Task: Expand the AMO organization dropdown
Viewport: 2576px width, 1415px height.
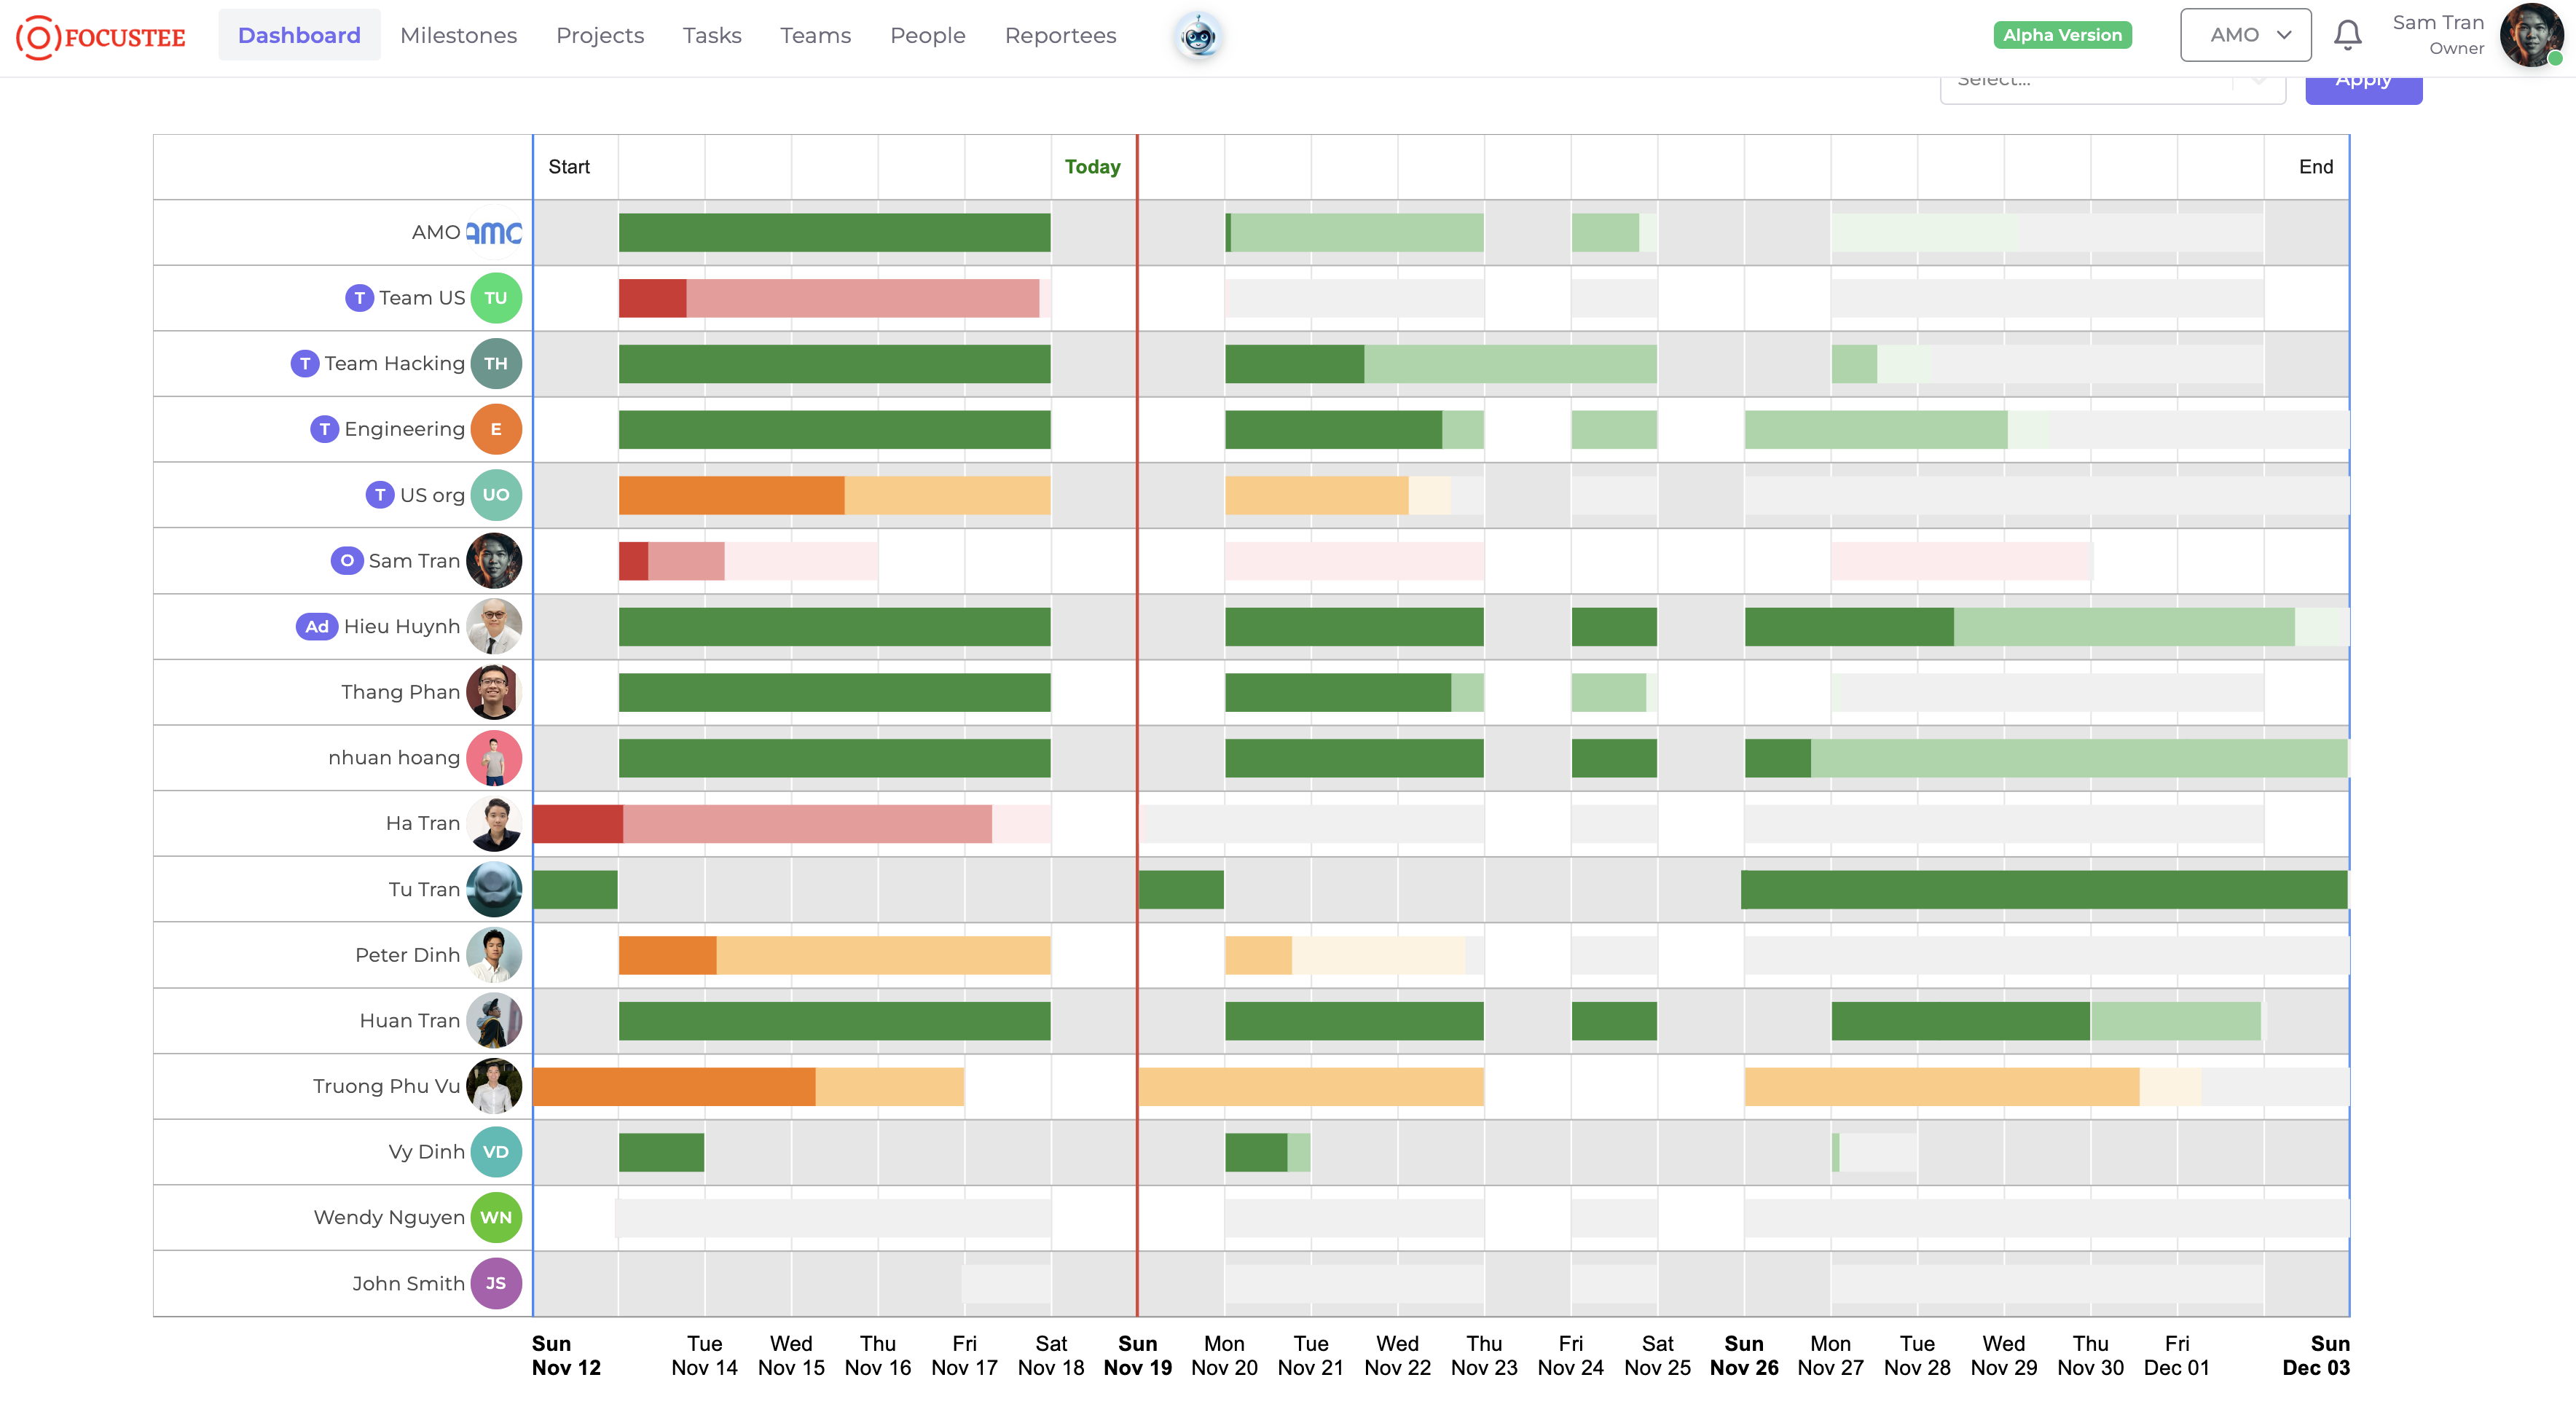Action: click(2245, 35)
